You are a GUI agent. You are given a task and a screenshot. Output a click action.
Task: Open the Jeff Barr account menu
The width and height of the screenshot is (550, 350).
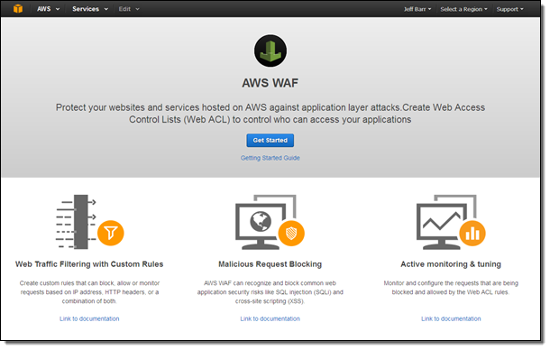point(417,9)
